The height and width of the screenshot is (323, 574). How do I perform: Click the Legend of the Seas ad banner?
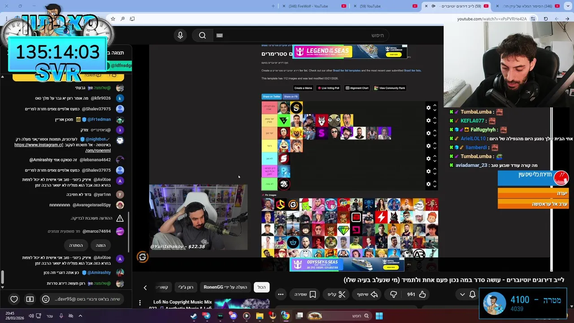[350, 52]
